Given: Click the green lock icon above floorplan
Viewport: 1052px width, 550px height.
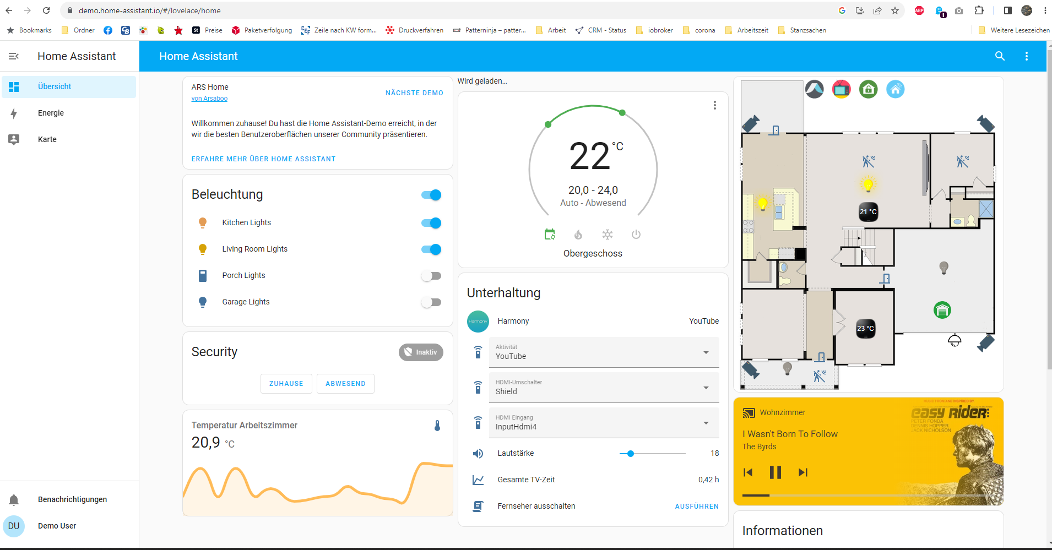Looking at the screenshot, I should point(868,89).
